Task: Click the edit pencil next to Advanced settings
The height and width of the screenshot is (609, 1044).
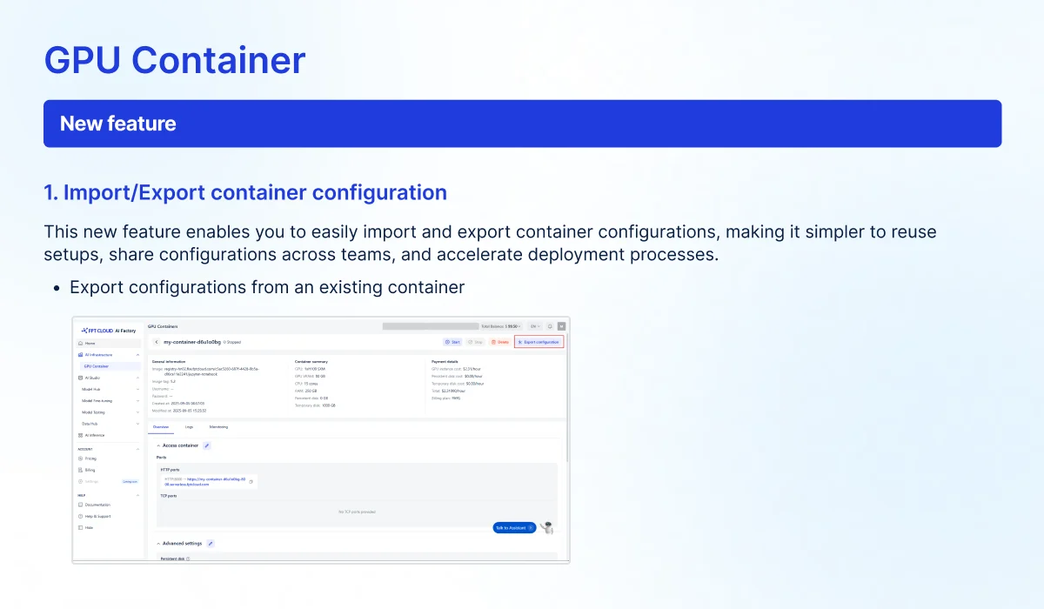Action: (211, 543)
